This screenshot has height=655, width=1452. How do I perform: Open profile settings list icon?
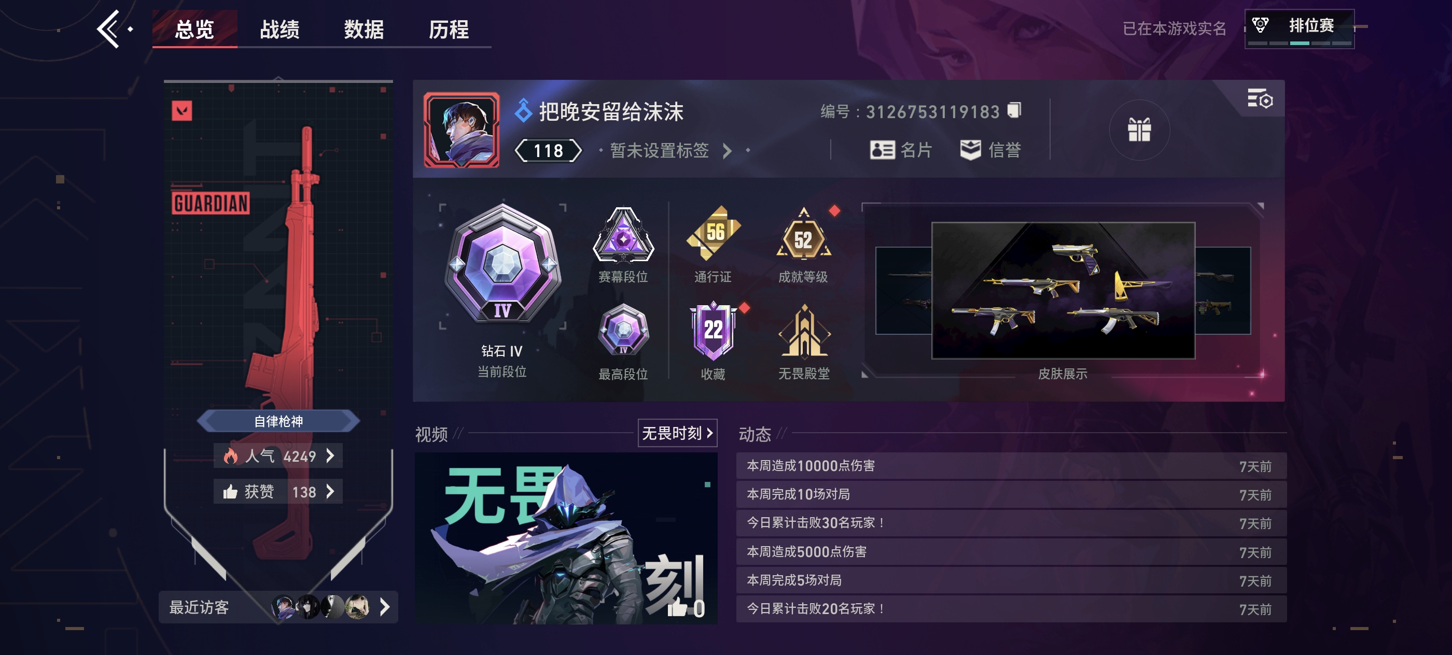coord(1259,98)
